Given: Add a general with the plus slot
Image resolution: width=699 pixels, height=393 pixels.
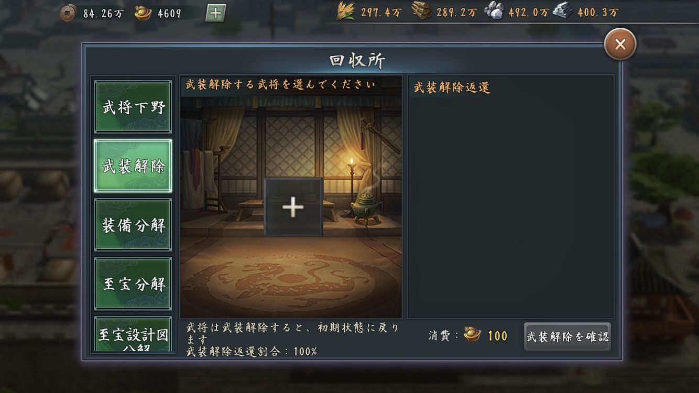Looking at the screenshot, I should (x=293, y=208).
